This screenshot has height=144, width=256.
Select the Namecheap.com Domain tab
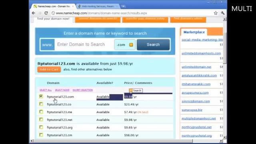(54, 6)
